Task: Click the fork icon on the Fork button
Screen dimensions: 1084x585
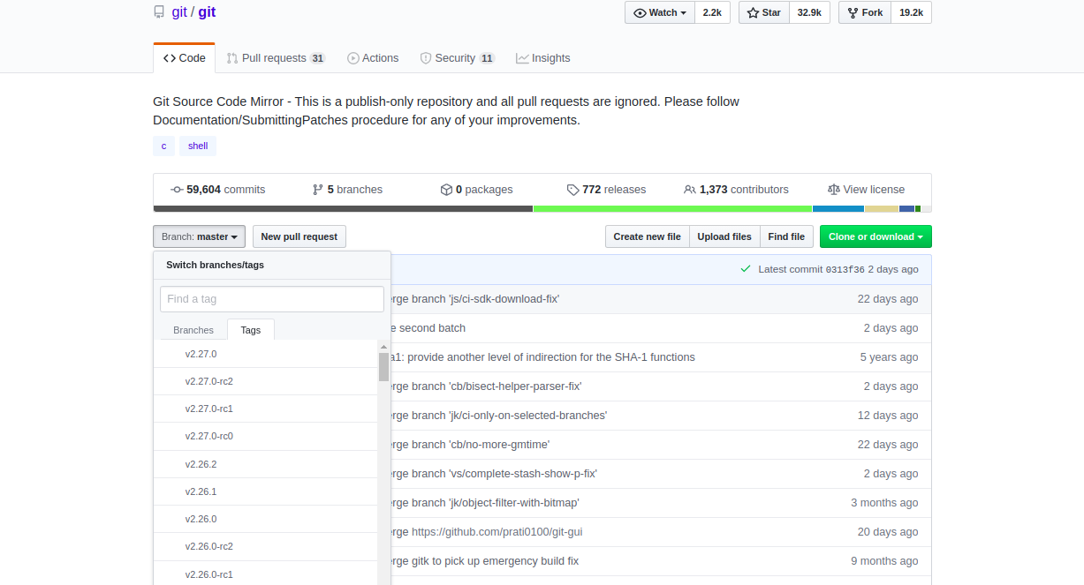Action: 854,12
